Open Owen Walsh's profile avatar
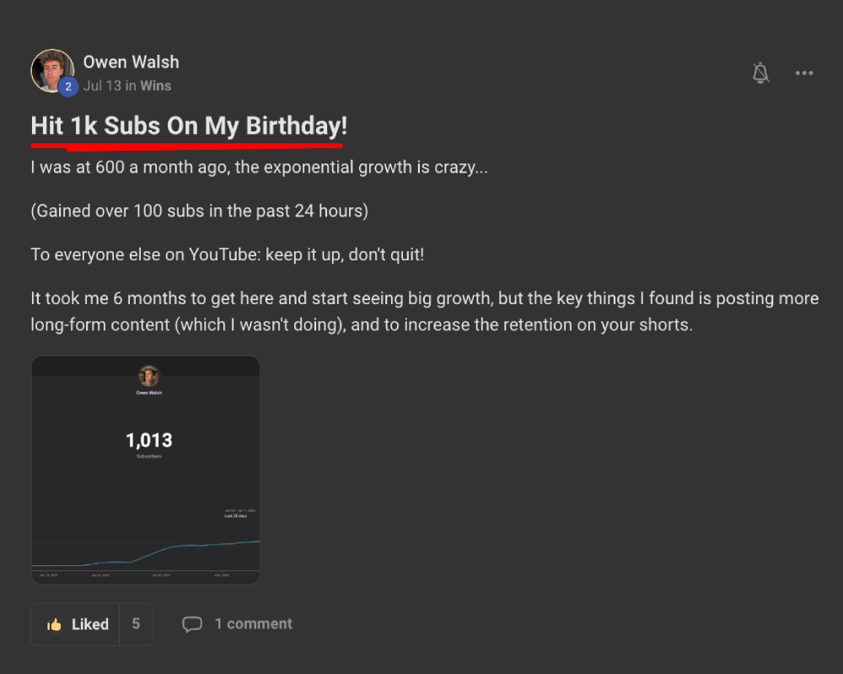 click(52, 70)
